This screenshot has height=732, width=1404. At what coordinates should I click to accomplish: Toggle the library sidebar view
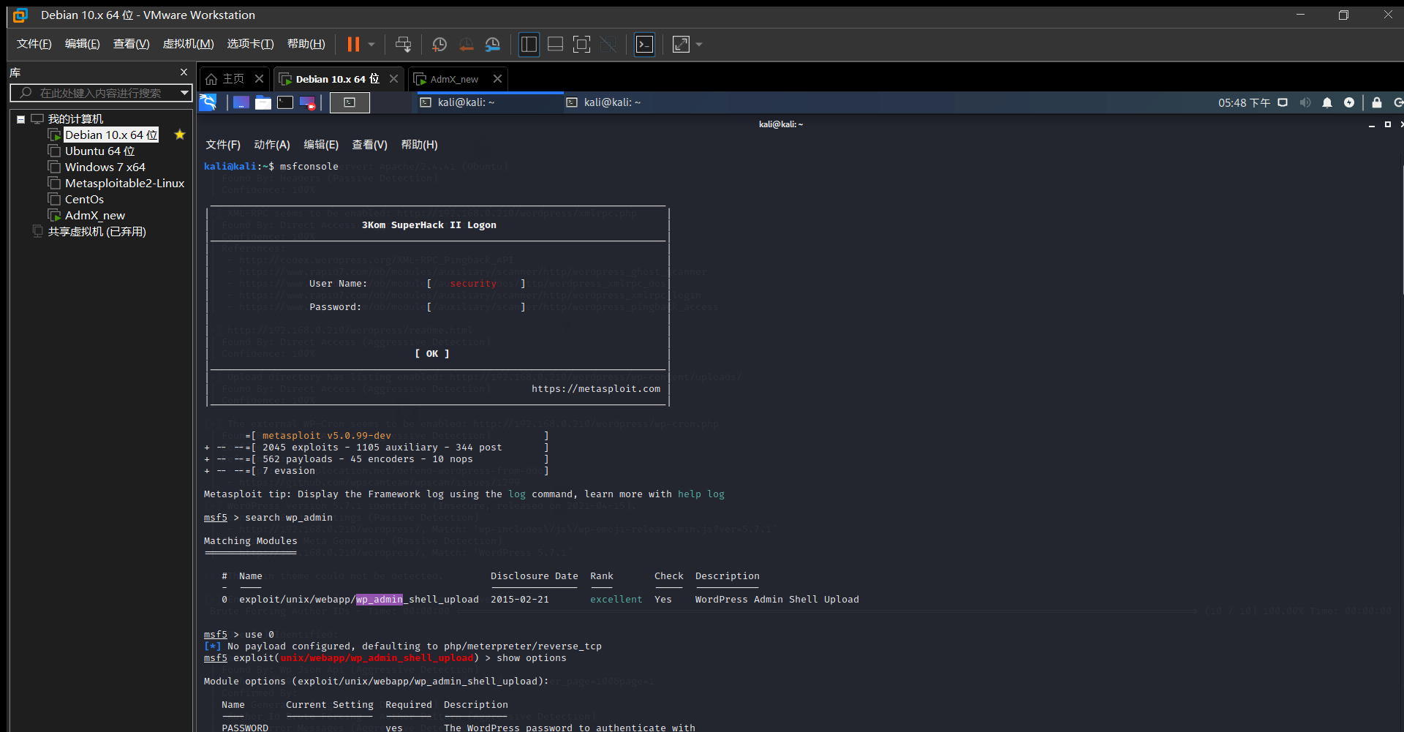pyautogui.click(x=529, y=45)
